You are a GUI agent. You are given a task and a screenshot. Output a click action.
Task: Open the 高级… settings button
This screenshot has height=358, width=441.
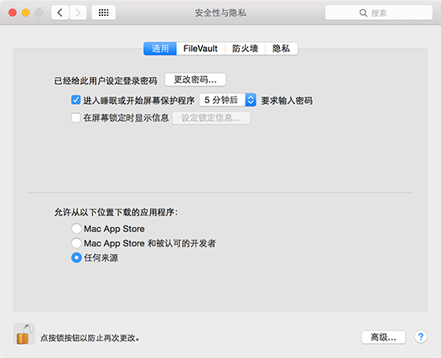tap(383, 337)
